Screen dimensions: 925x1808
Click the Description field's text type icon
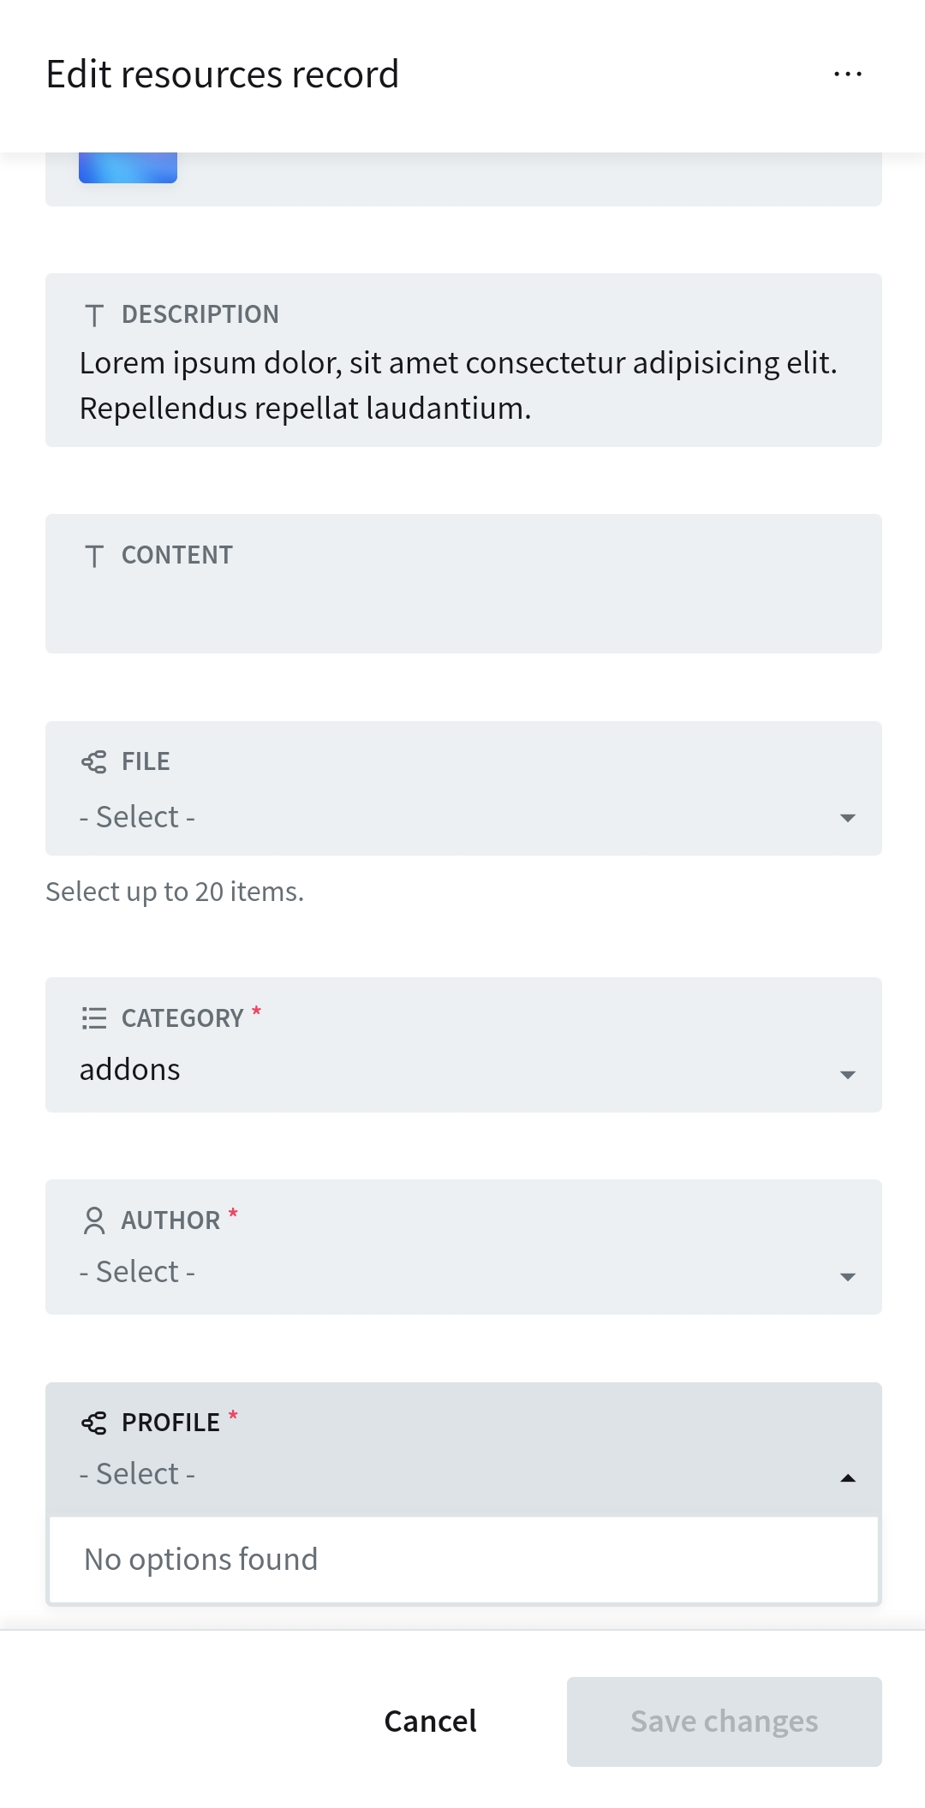(x=95, y=313)
